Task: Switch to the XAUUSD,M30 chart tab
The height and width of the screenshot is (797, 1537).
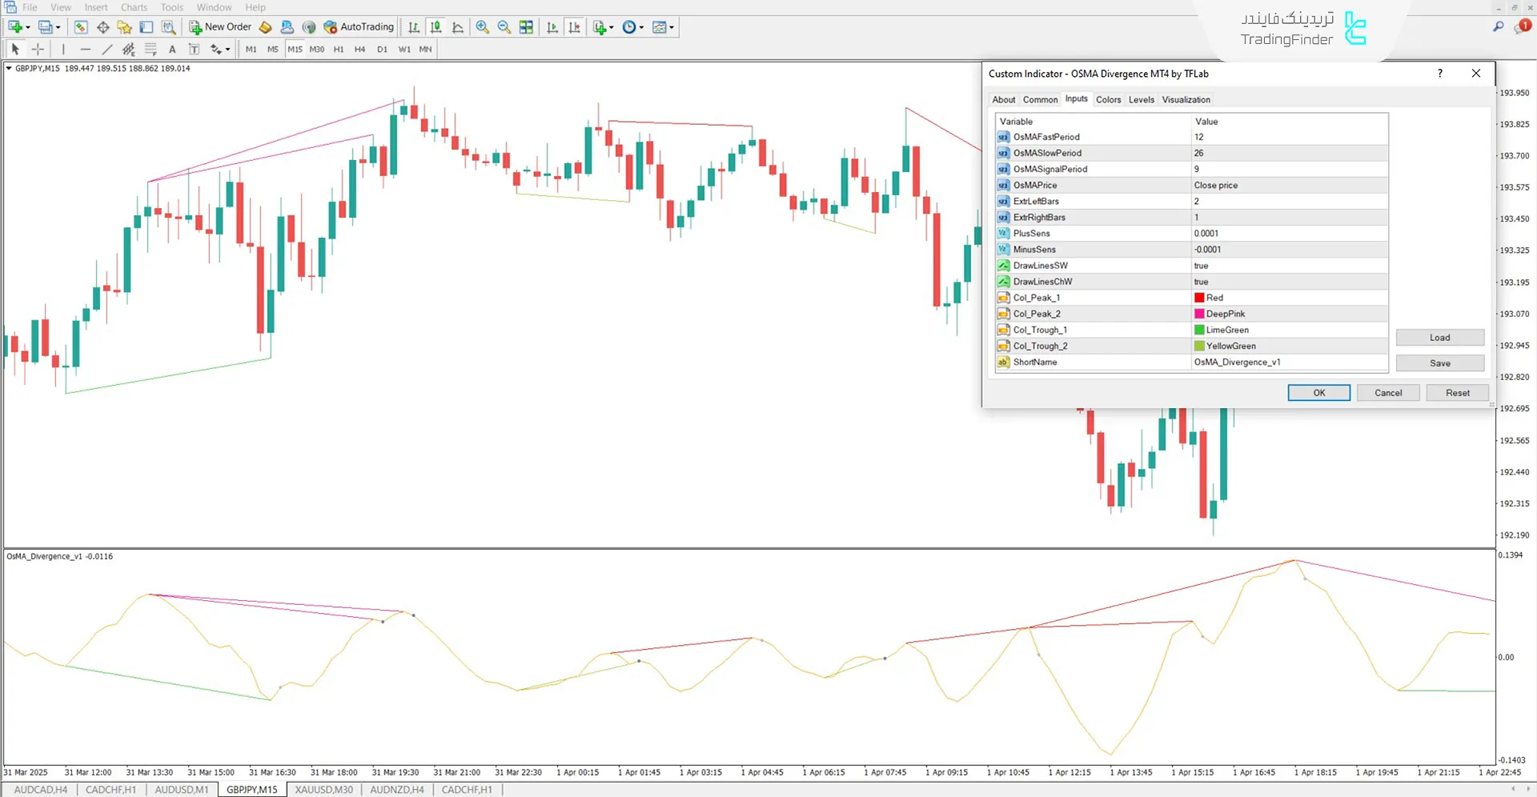Action: [323, 789]
